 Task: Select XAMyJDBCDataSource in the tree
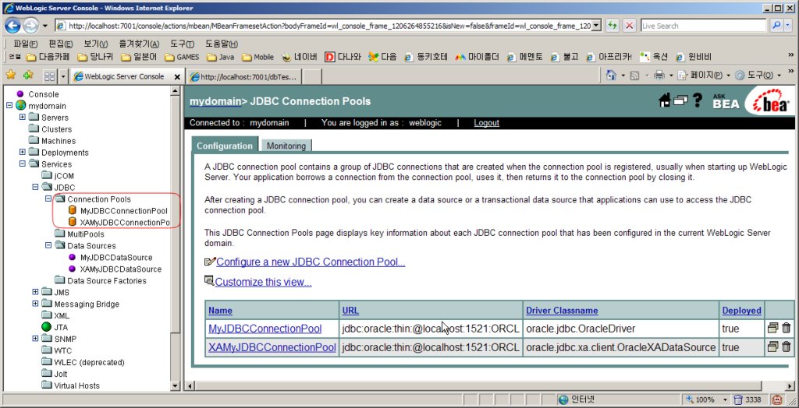pyautogui.click(x=121, y=269)
